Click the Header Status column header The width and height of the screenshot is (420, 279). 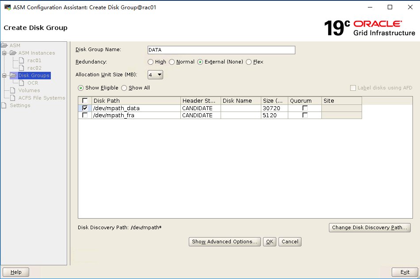coord(201,100)
